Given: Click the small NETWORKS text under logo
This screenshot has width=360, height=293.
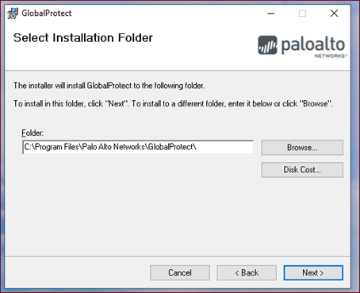Looking at the screenshot, I should click(331, 56).
